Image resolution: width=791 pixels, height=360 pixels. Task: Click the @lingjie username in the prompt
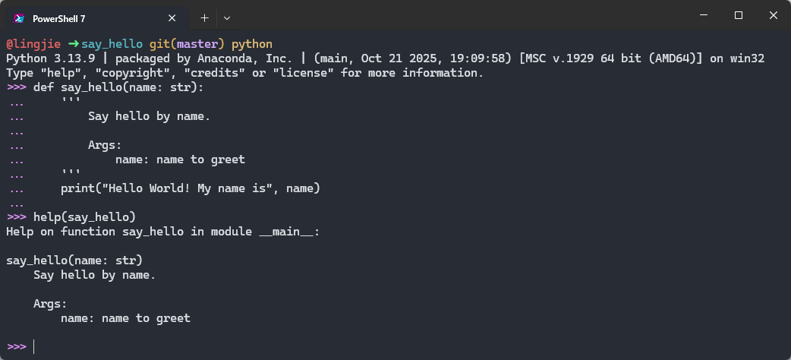(x=33, y=44)
